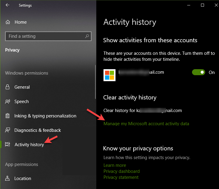Click the Inking & typing personalization icon
The width and height of the screenshot is (219, 189).
(x=8, y=116)
